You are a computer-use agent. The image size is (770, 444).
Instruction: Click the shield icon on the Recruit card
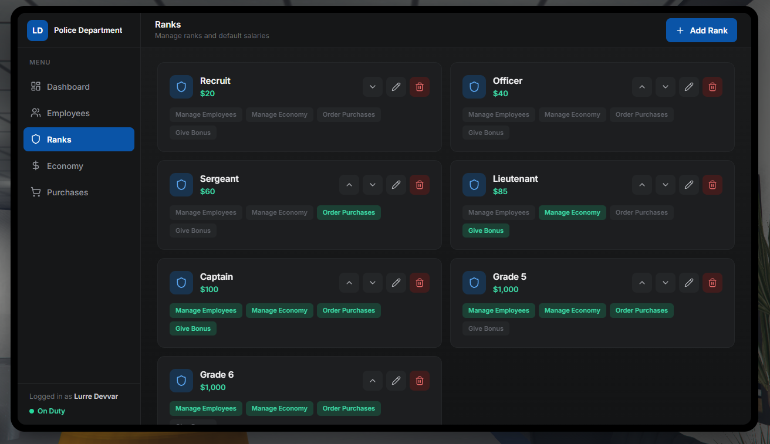coord(181,87)
